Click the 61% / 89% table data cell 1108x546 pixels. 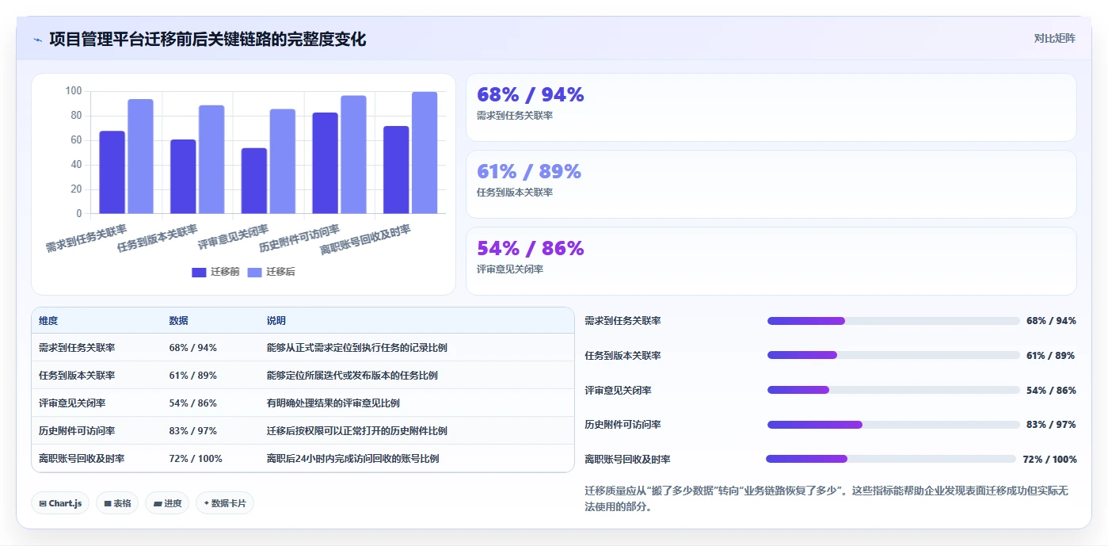click(192, 376)
